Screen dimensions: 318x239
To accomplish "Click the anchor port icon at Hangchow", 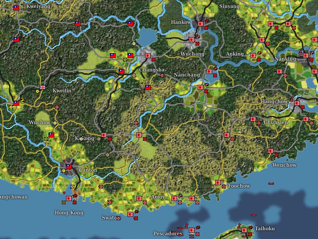I will (x=292, y=99).
